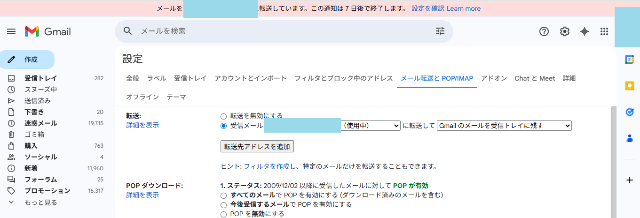Select 今後受信するメールで POP を有効にする option
The height and width of the screenshot is (218, 640).
click(224, 204)
